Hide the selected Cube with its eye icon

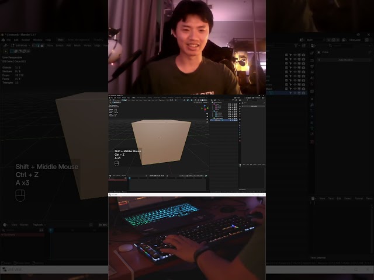coord(295,93)
